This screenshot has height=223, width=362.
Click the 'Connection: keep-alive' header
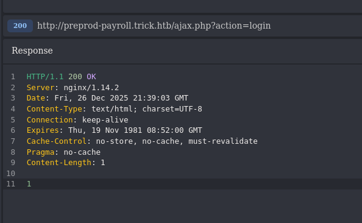77,120
